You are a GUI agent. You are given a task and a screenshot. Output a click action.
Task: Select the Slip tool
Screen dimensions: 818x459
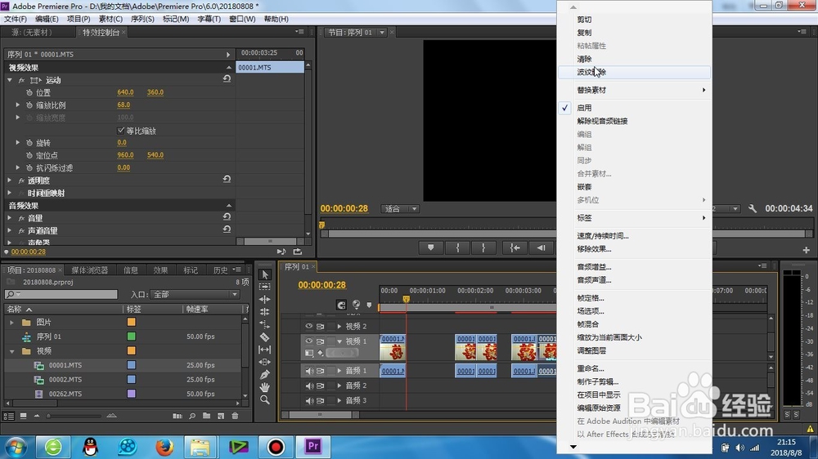click(x=264, y=350)
